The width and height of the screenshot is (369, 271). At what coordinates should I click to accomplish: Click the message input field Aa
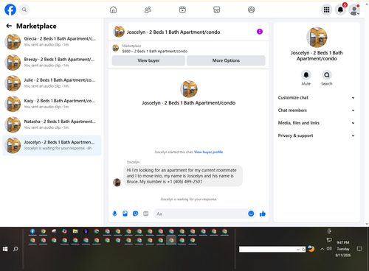coord(201,214)
